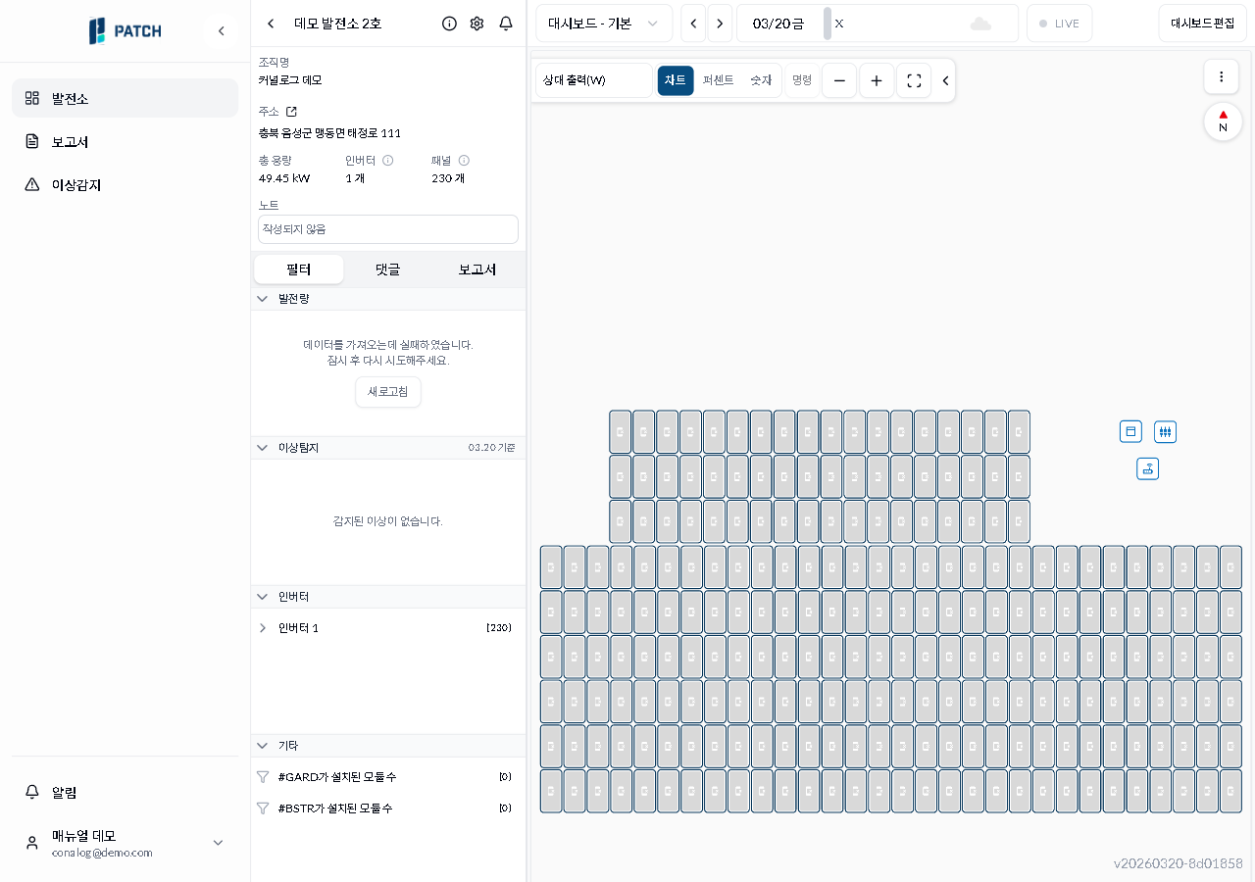The image size is (1255, 882).
Task: Click 대시보드편집 in the top right
Action: pos(1202,23)
